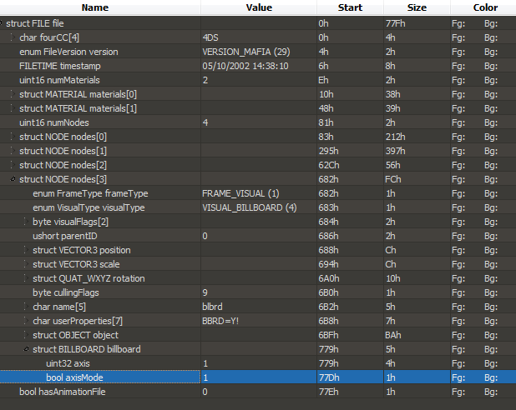Collapse struct NODE nodes[3]
Viewport: 516px width, 410px height.
click(x=13, y=179)
